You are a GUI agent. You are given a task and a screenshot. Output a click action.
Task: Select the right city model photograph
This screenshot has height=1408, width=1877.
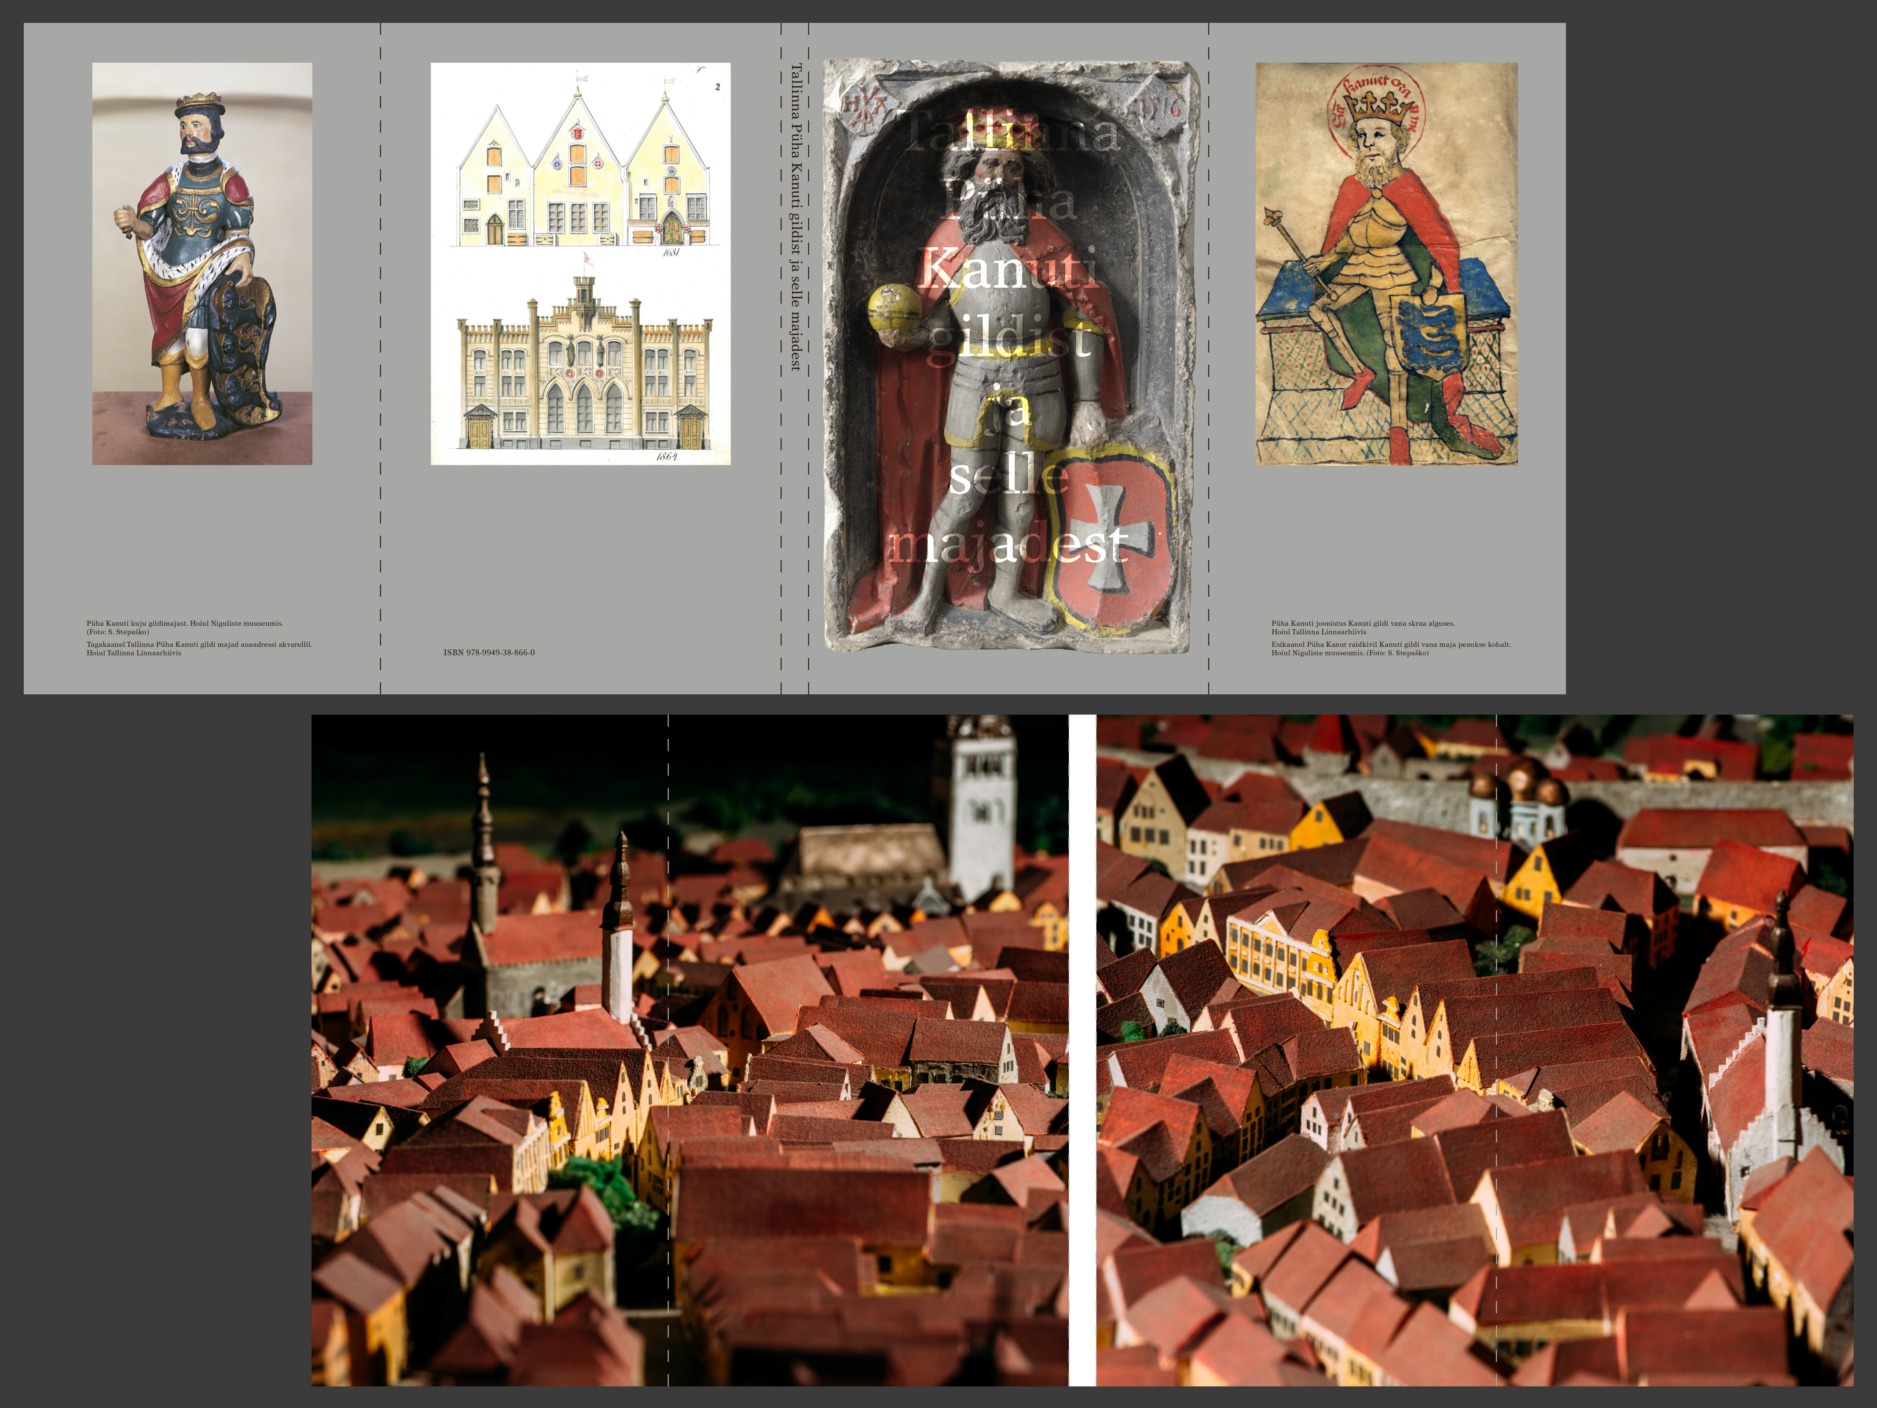click(x=1474, y=1050)
